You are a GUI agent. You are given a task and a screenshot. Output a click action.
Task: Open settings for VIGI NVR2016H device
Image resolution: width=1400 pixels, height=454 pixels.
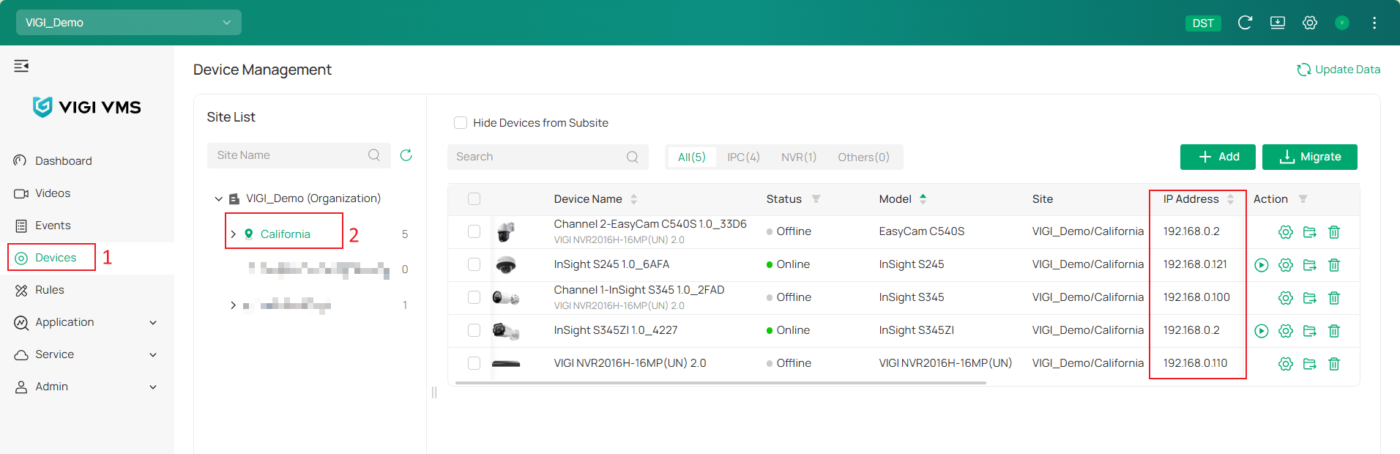(x=1286, y=364)
